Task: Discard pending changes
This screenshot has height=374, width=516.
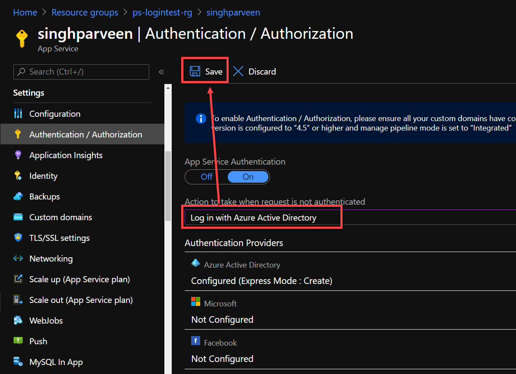Action: (x=254, y=71)
